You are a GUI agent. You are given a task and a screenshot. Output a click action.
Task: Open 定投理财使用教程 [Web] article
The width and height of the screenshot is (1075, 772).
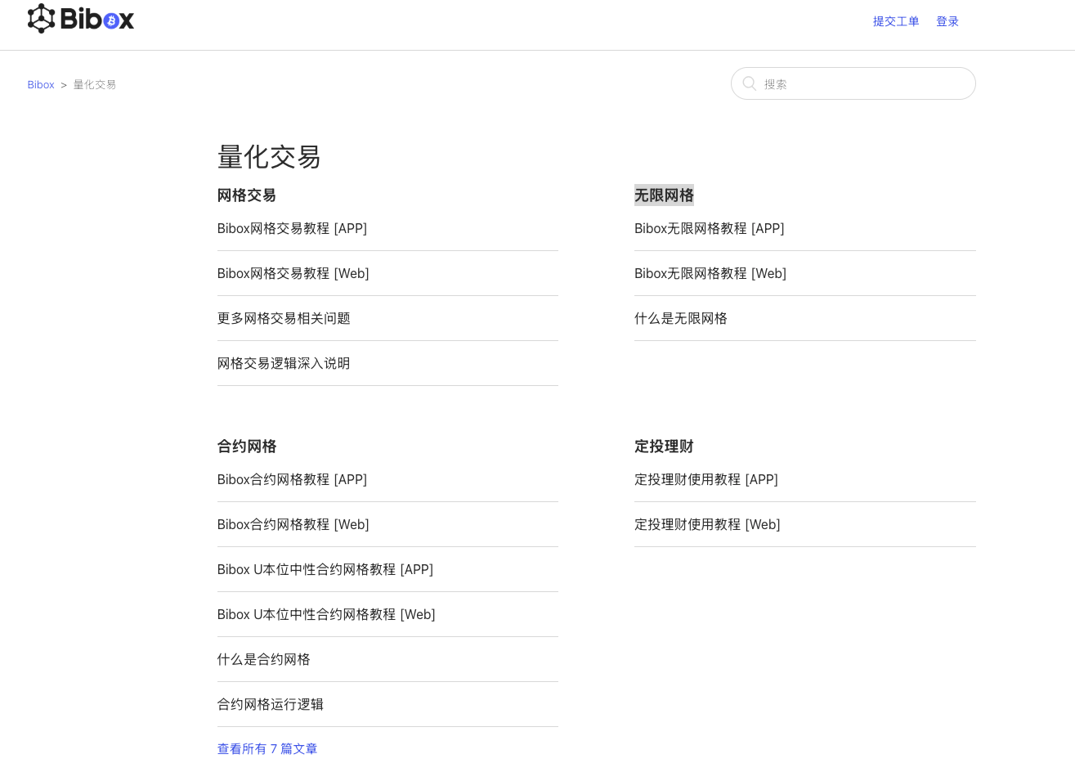click(707, 524)
